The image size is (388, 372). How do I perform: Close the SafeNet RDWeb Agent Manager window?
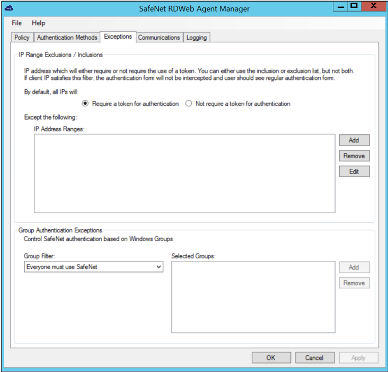tap(374, 6)
